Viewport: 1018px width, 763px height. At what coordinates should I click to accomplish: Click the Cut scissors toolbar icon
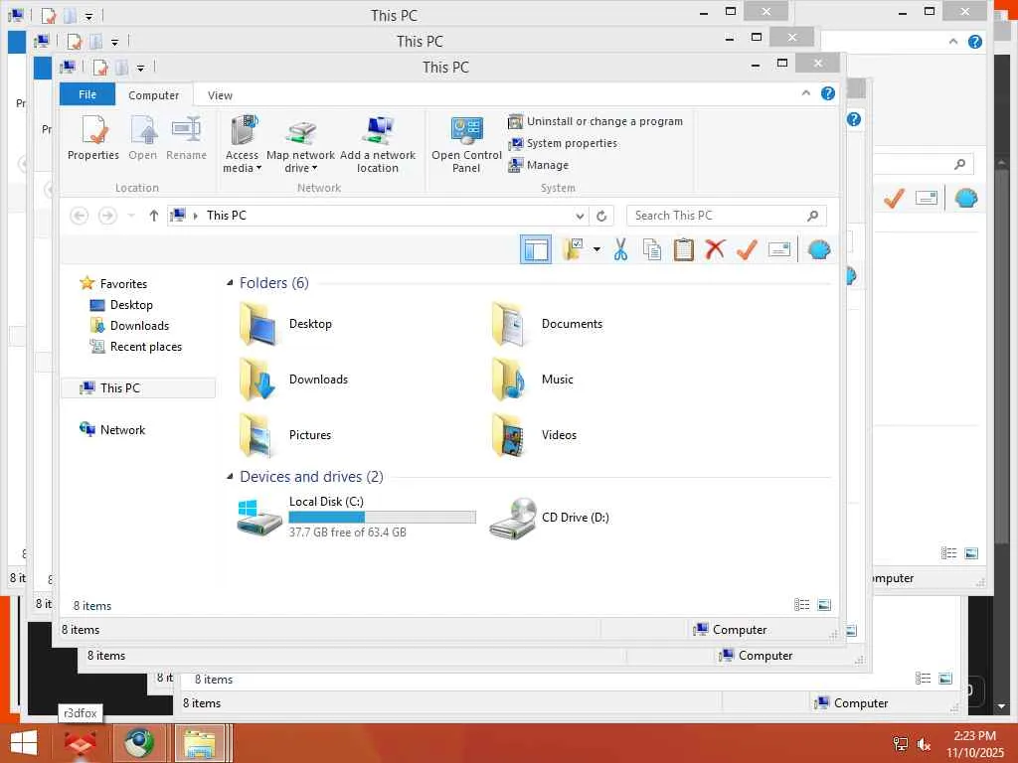[620, 249]
